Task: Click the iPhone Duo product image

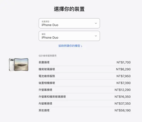Action: [x=19, y=65]
